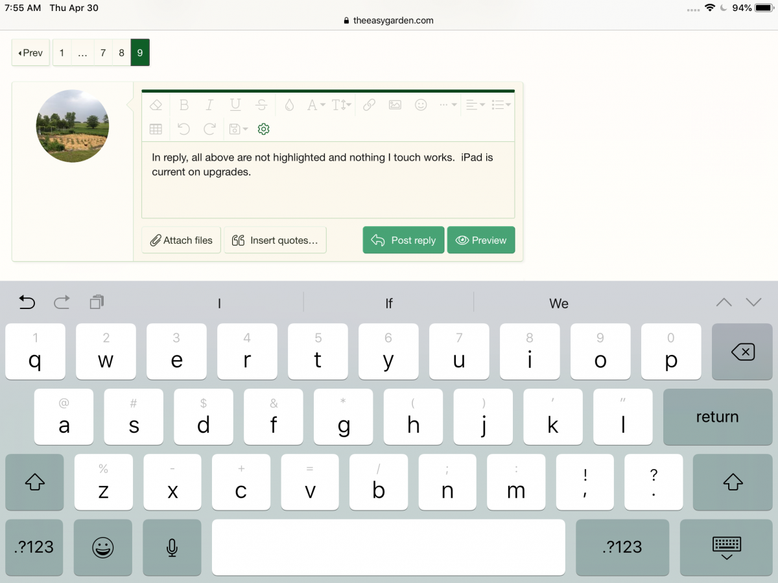Toggle bold formatting

point(184,105)
